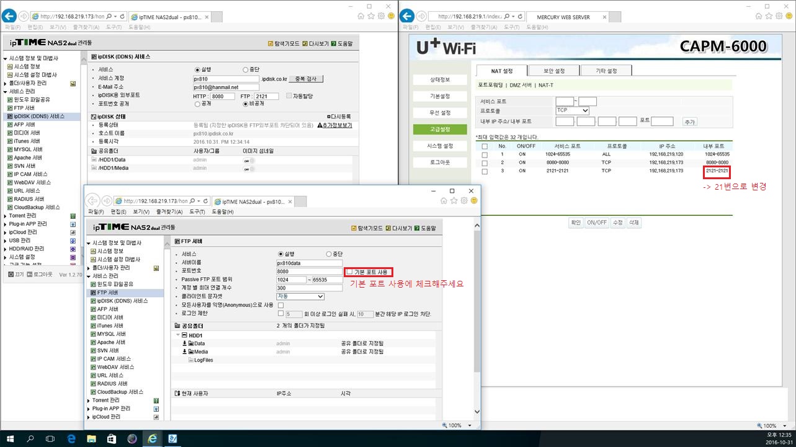Click the 탐색기모드 icon in the FTP server window
Screen dimensions: 796x447
[x=354, y=228]
